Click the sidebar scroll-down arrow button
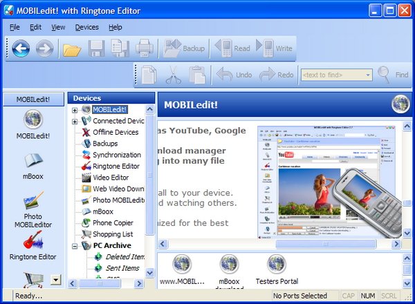 (56, 280)
